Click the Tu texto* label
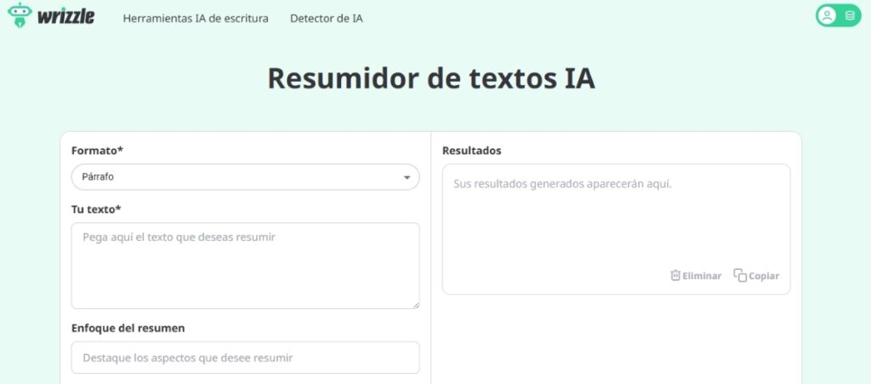Image resolution: width=871 pixels, height=384 pixels. (96, 209)
